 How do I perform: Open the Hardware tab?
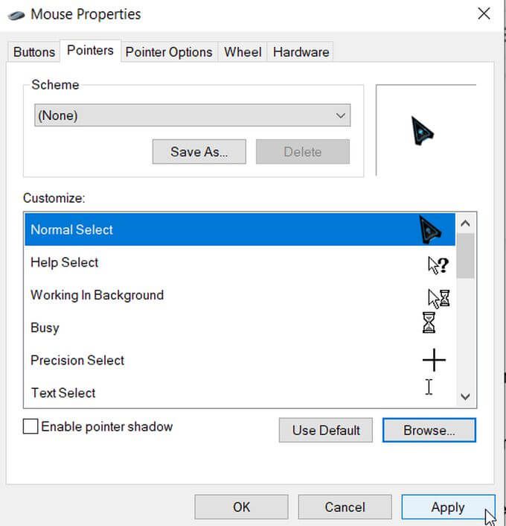click(x=301, y=52)
